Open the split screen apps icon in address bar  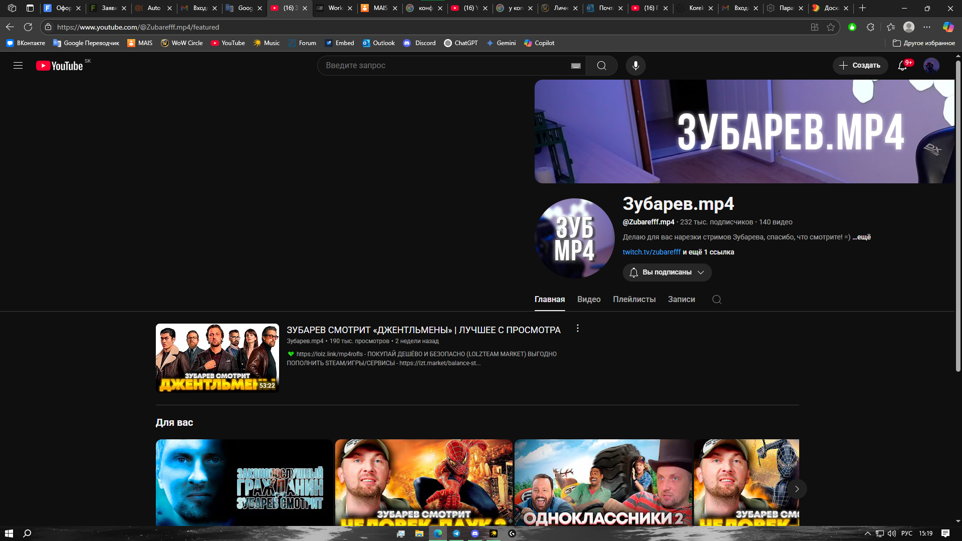coord(815,27)
